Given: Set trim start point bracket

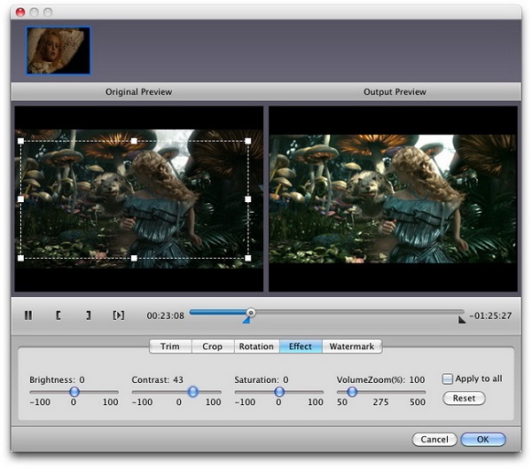Looking at the screenshot, I should click(58, 316).
